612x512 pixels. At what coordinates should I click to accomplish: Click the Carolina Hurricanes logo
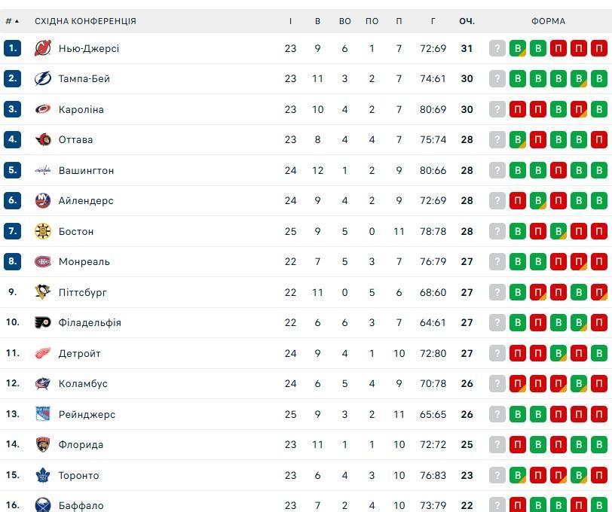43,109
